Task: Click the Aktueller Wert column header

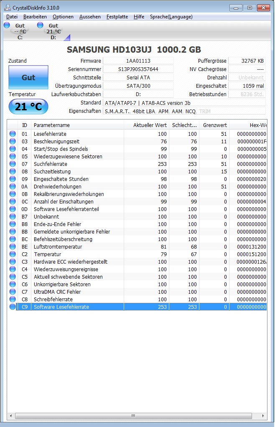Action: [x=146, y=125]
